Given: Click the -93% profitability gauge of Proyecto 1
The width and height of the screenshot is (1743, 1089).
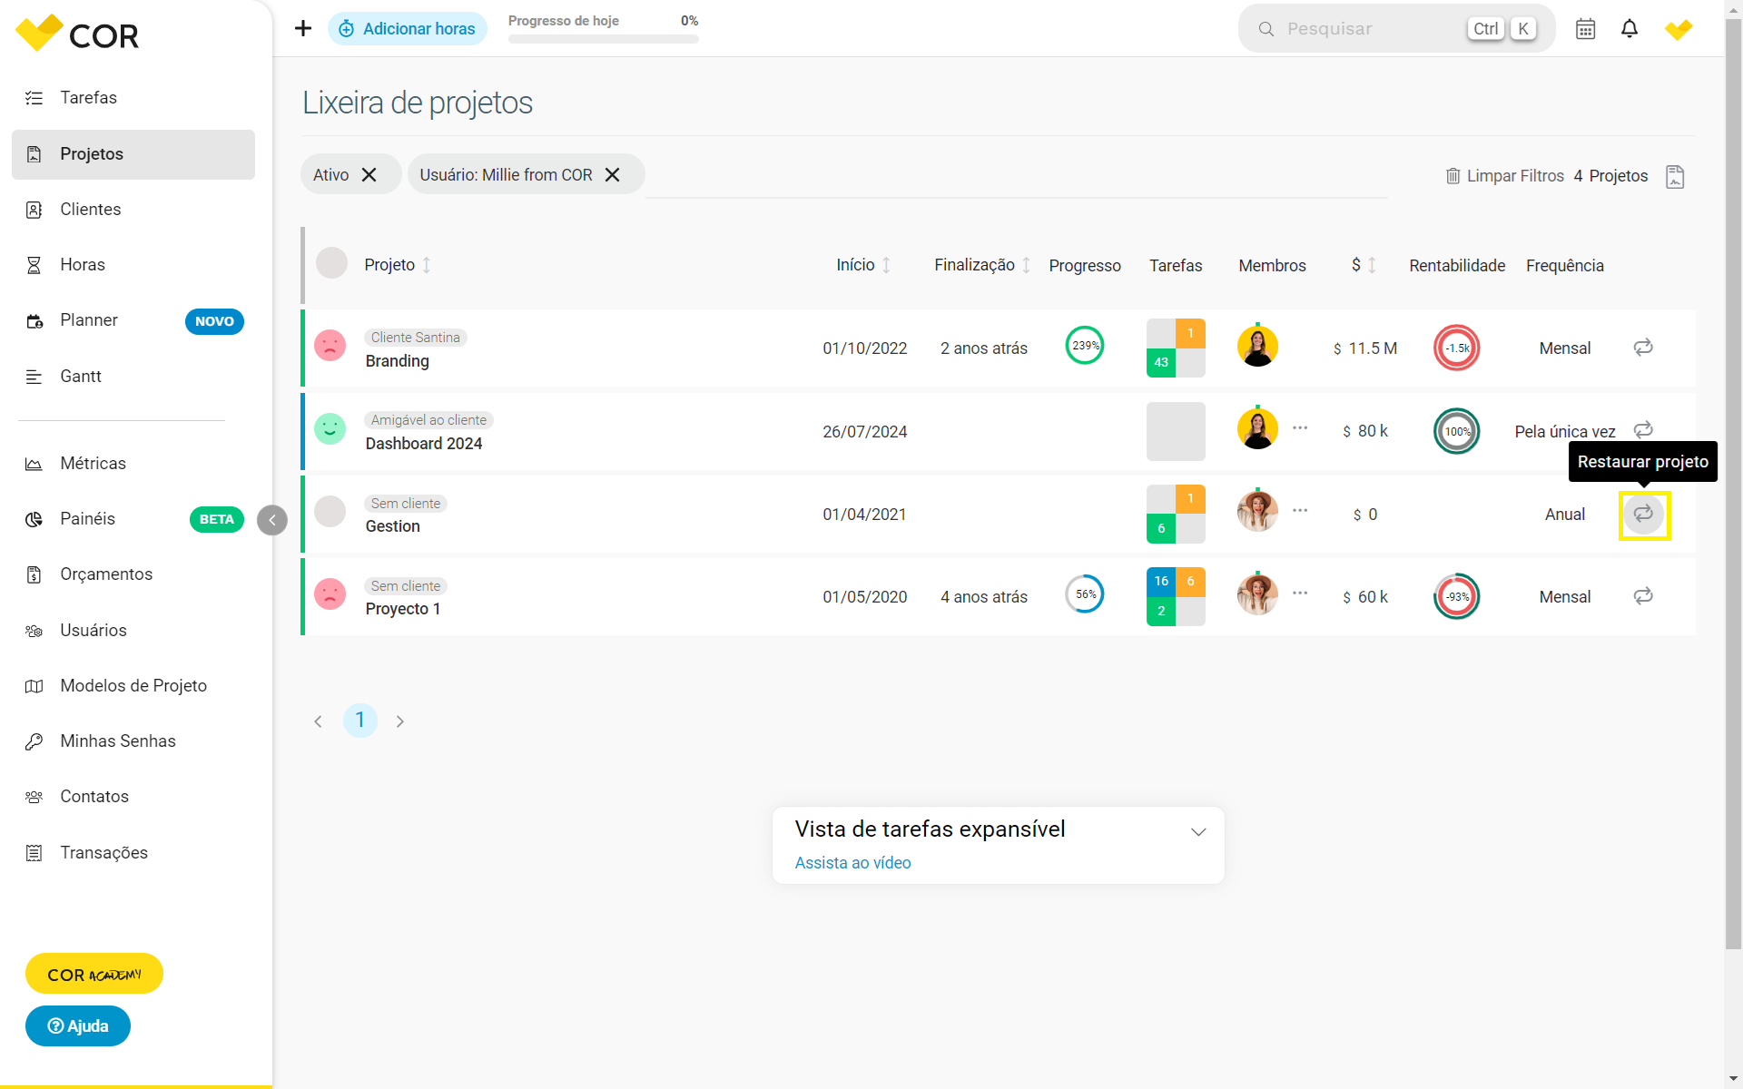Looking at the screenshot, I should pyautogui.click(x=1457, y=596).
